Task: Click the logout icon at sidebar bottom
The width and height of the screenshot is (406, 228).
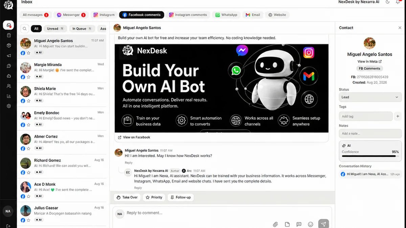Action: (8, 226)
